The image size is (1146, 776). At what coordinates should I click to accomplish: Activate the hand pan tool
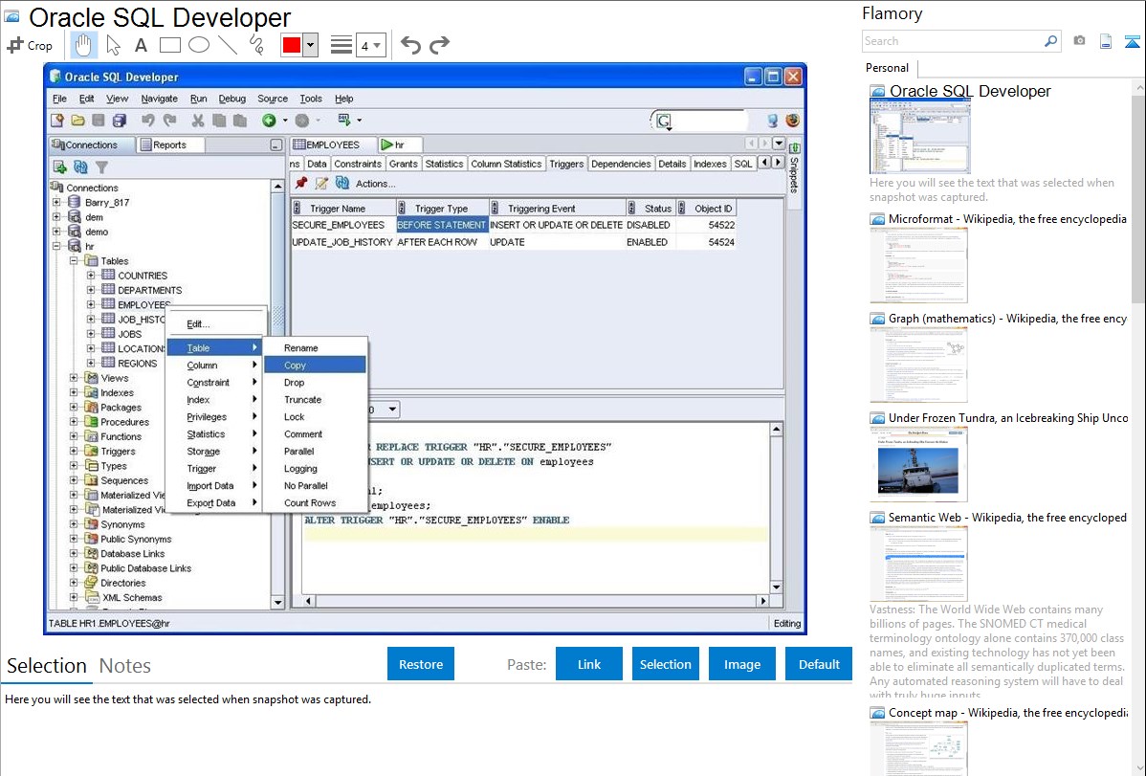point(83,45)
